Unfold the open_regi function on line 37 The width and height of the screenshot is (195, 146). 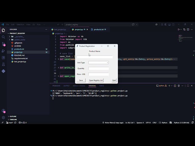point(58,76)
